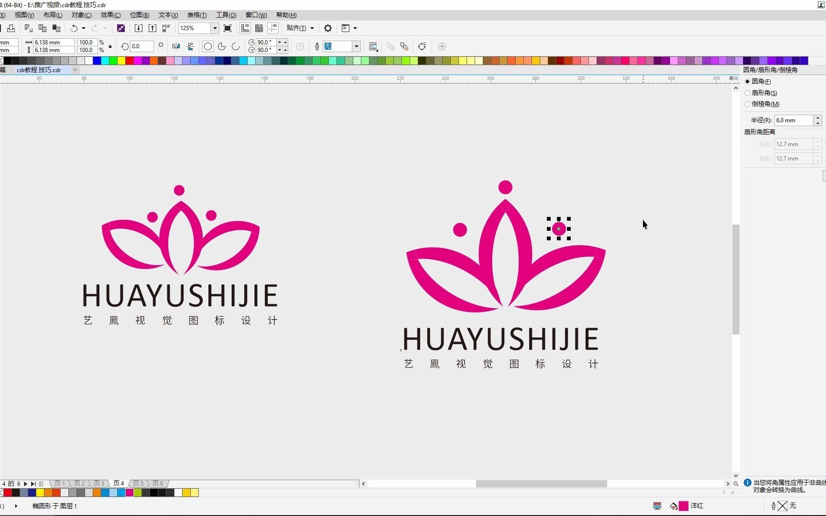Toggle the lock ratio padlock

110,46
